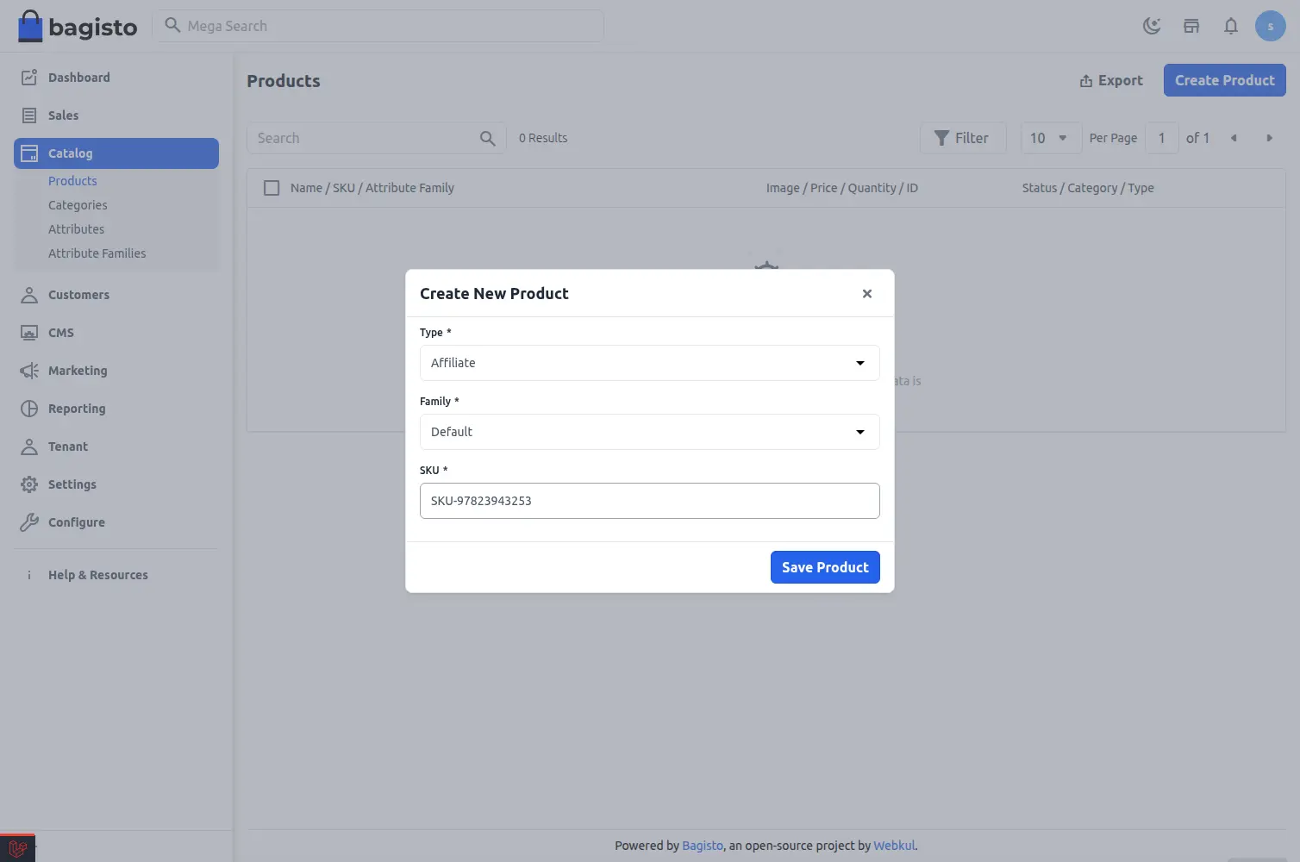Screen dimensions: 1300x862
Task: Select the Catalog menu item
Action: tap(116, 153)
